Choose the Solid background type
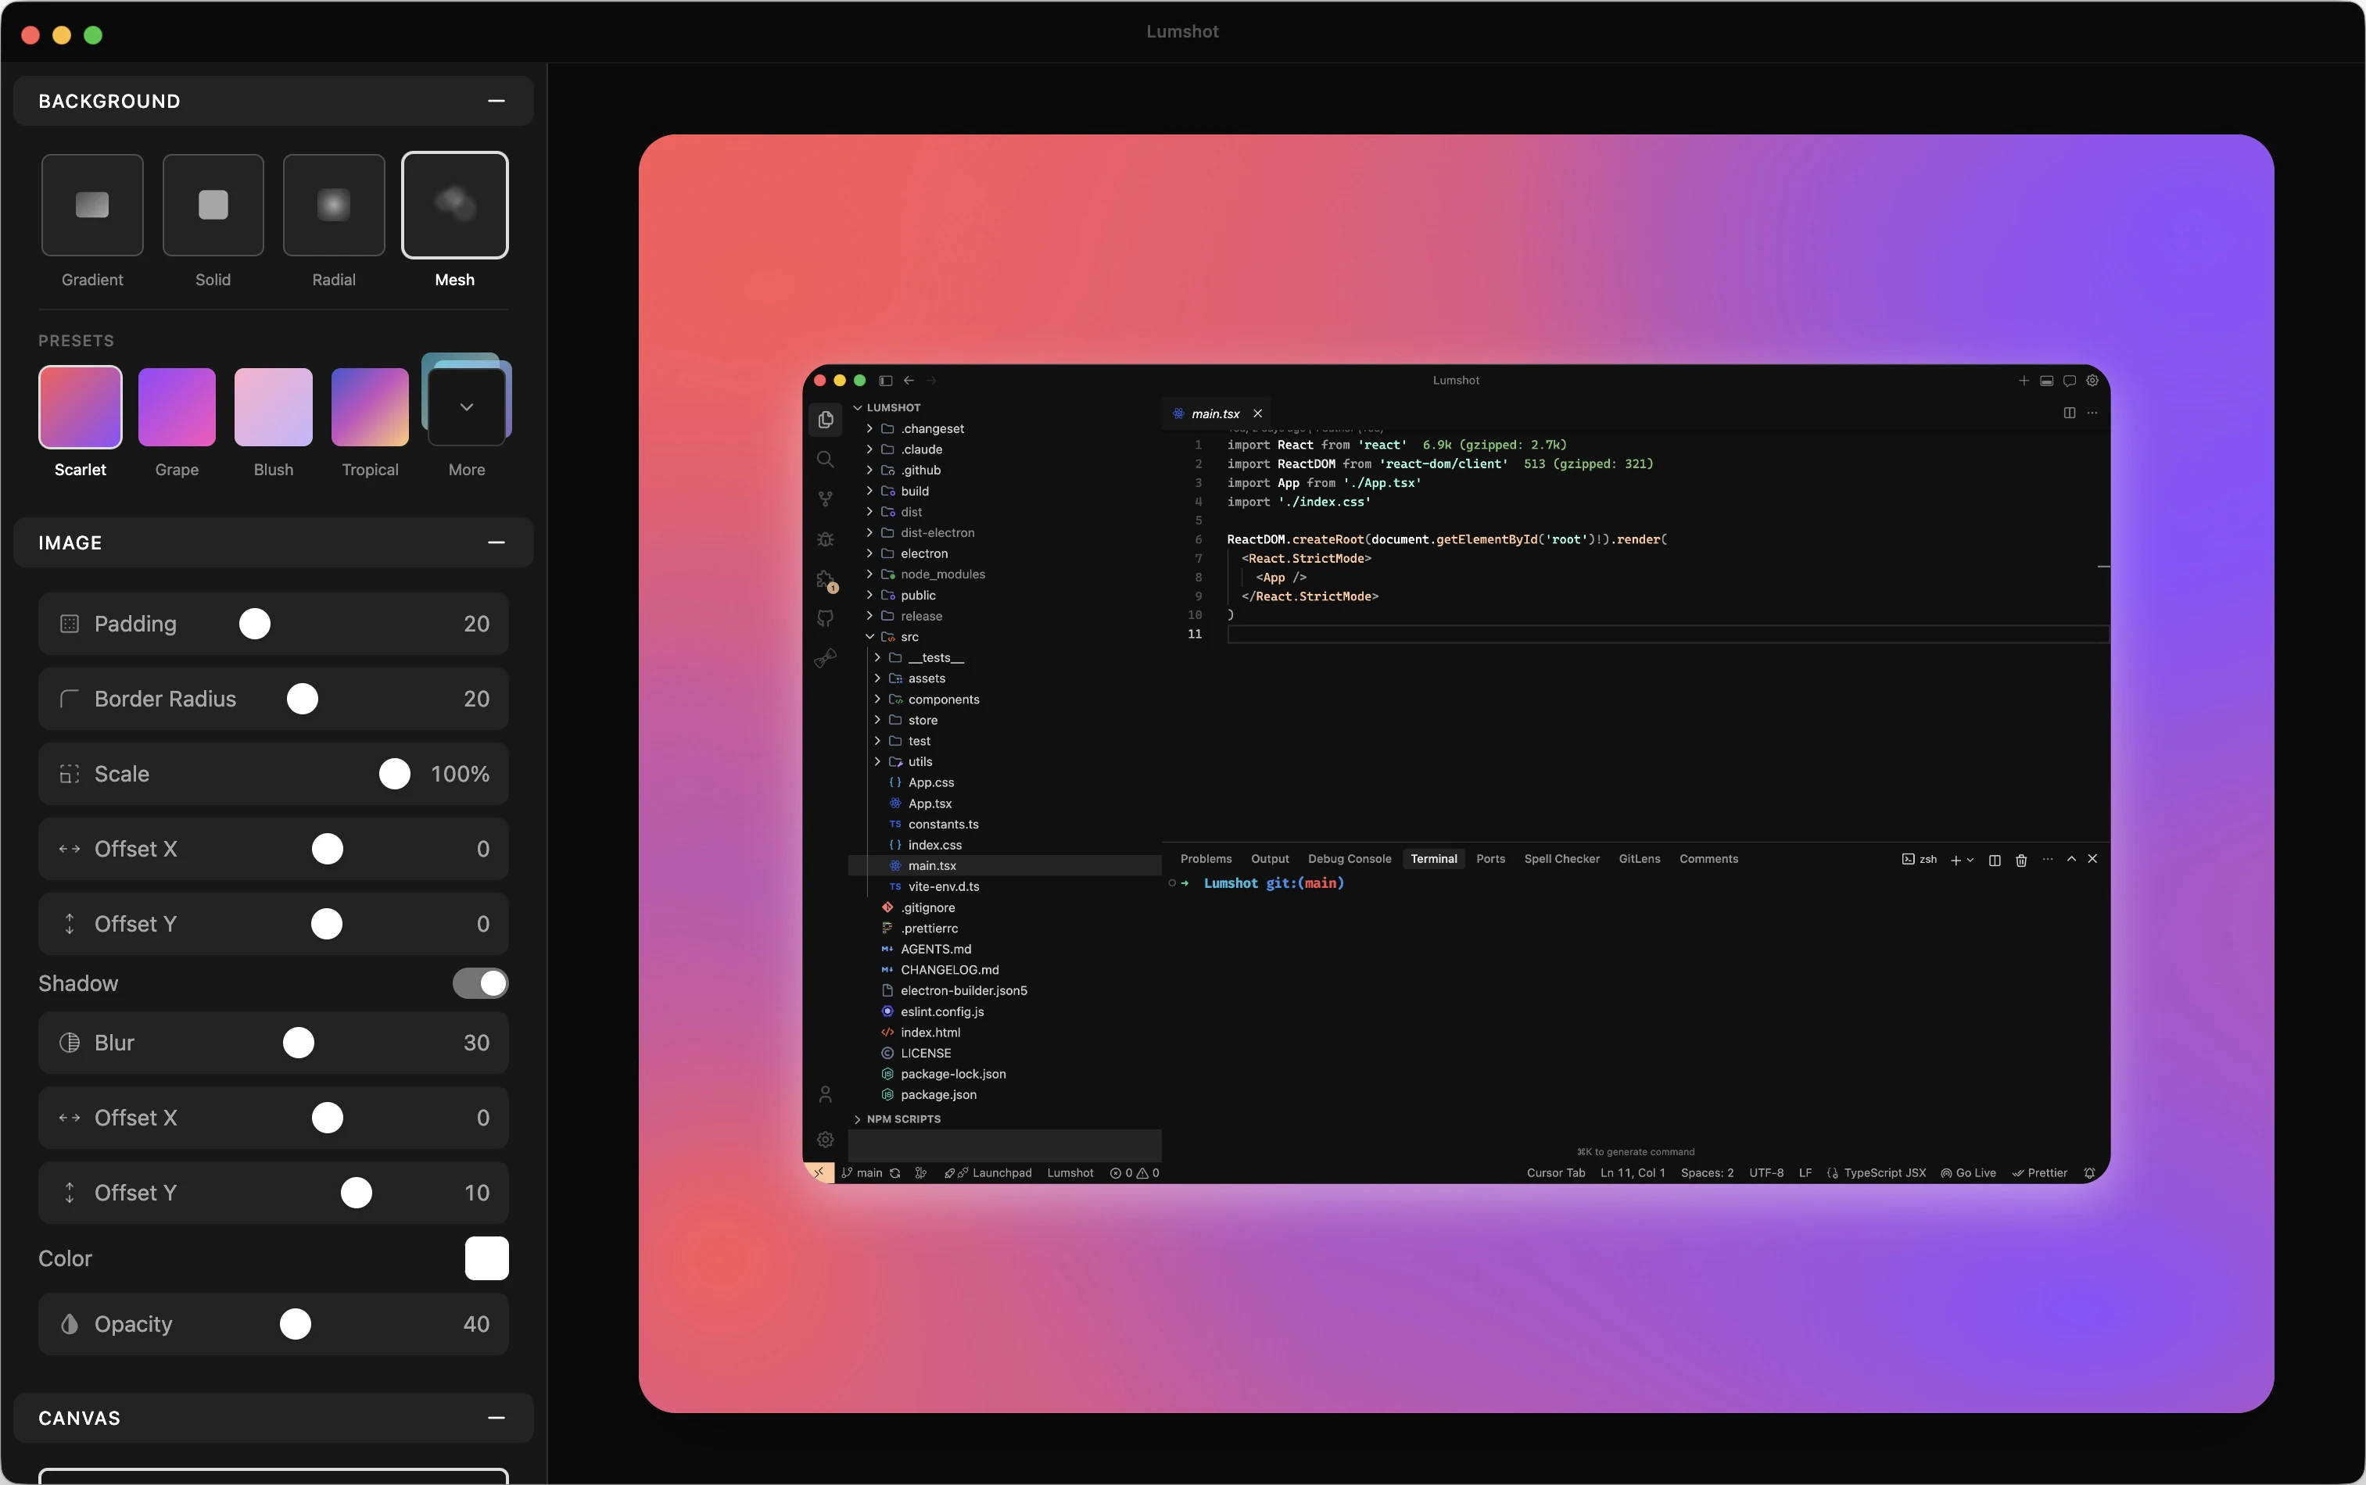Image resolution: width=2366 pixels, height=1485 pixels. (x=213, y=206)
